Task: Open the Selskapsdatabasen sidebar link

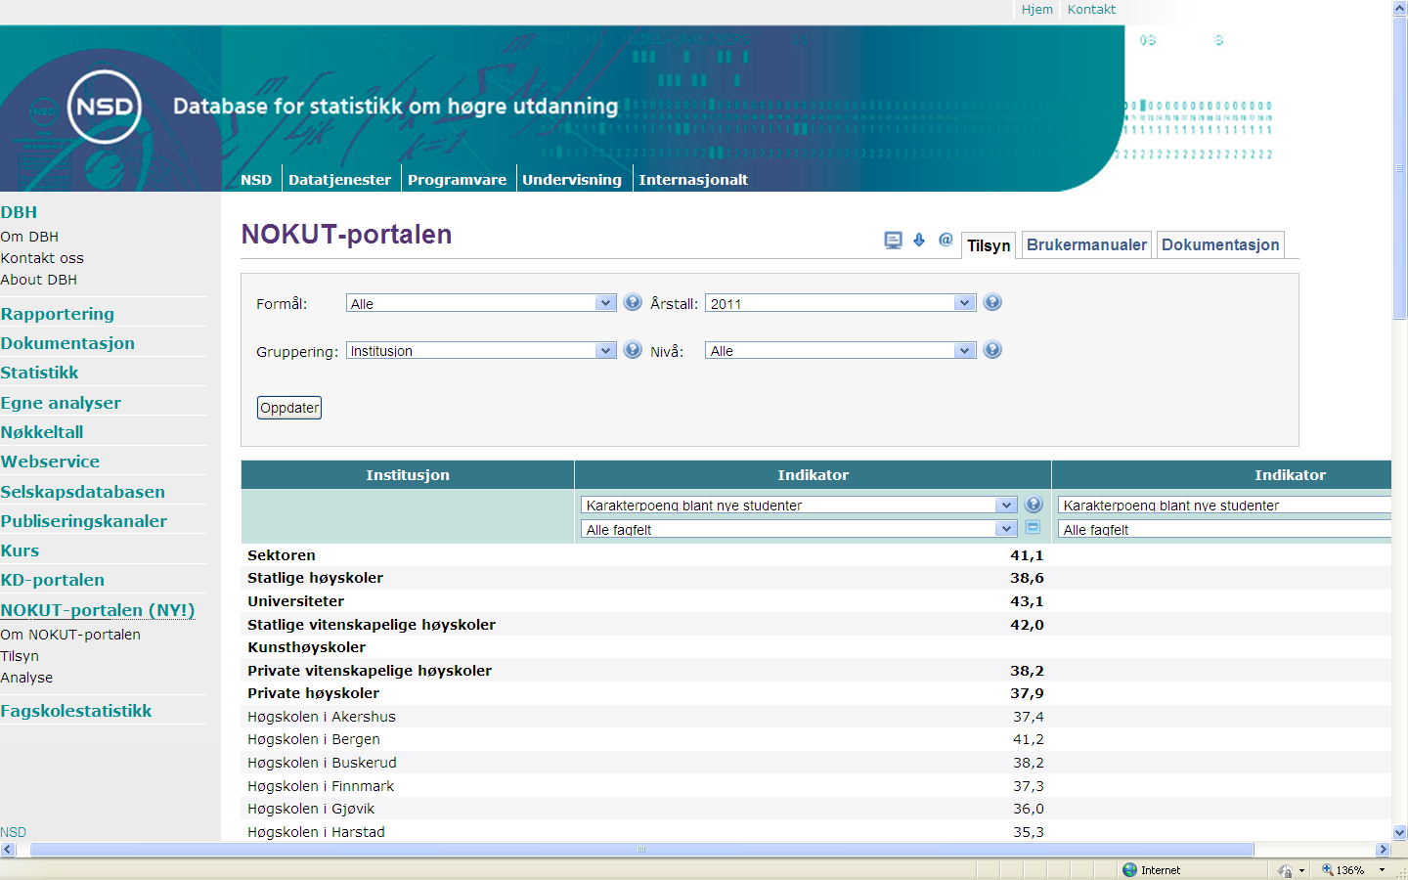Action: click(x=82, y=492)
